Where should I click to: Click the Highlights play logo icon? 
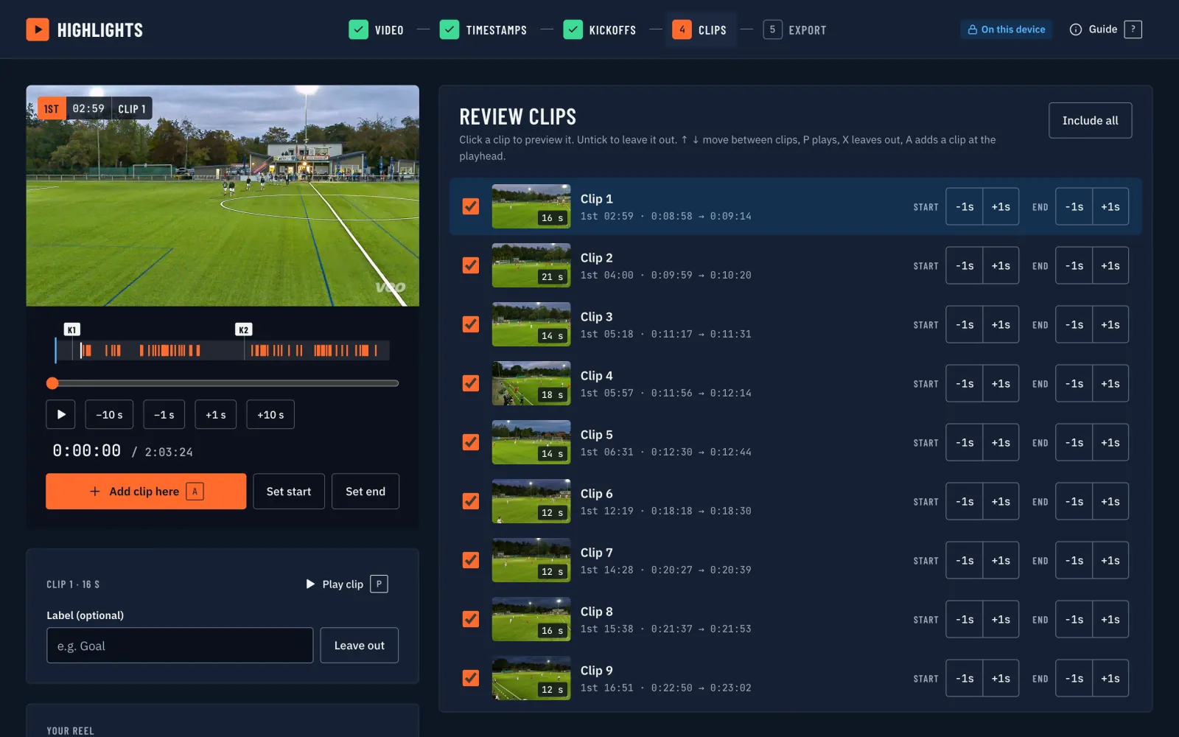tap(38, 29)
